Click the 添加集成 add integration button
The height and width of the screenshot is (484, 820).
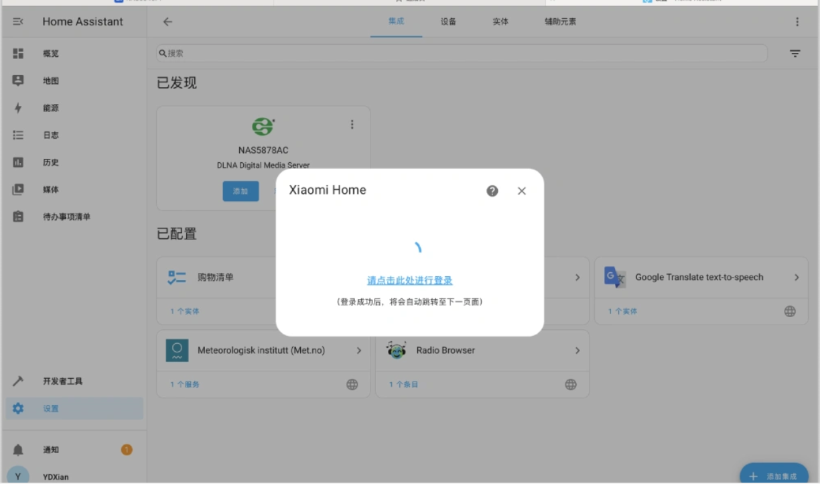774,475
